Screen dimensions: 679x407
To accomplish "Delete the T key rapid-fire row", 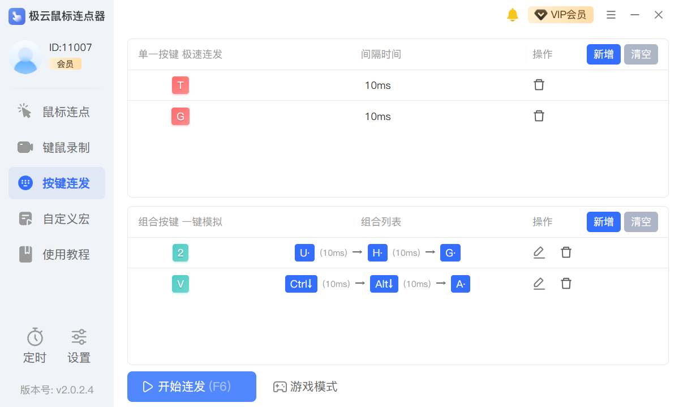I will tap(539, 85).
